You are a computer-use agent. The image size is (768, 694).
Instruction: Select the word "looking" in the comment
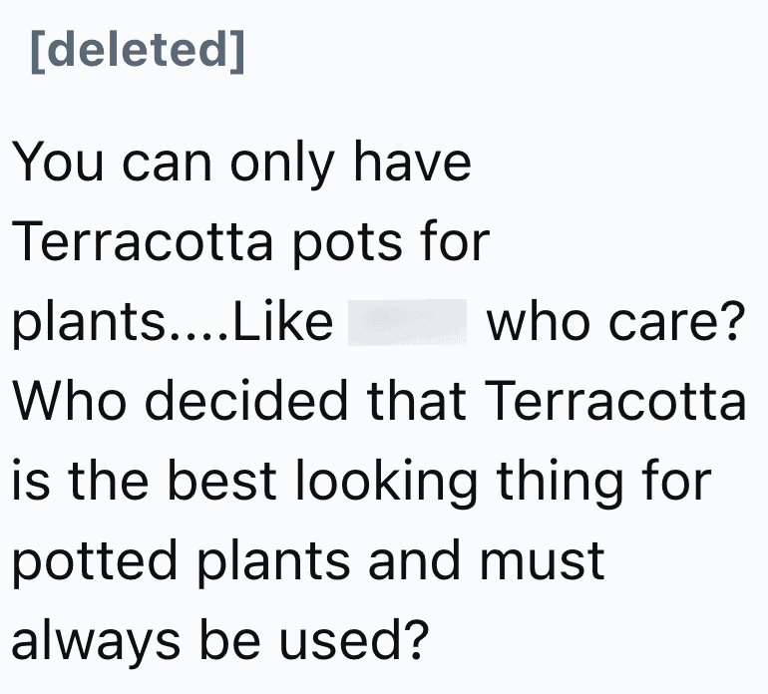point(387,484)
